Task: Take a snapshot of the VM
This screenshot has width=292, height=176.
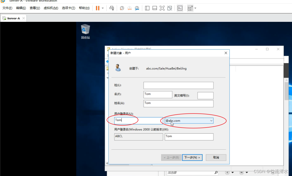Action: (122, 8)
